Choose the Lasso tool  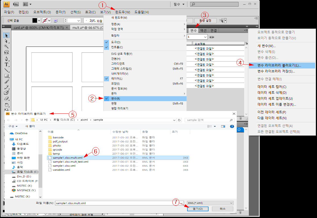click(x=7, y=52)
